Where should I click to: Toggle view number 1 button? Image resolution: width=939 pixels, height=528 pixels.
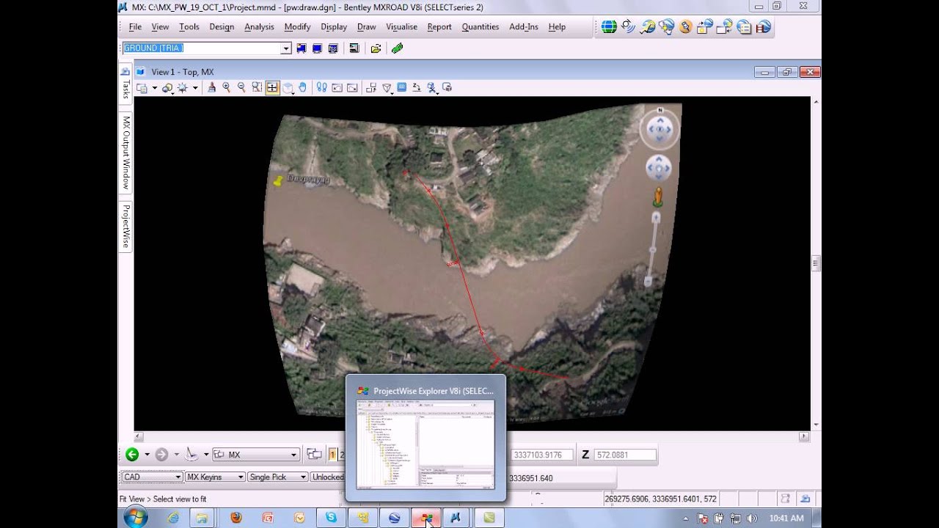click(x=332, y=455)
